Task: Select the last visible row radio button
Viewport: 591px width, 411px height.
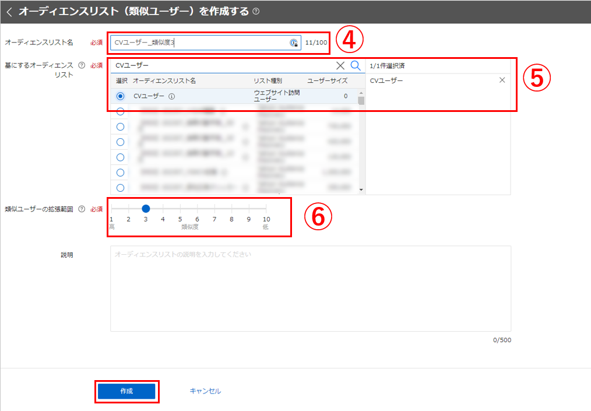Action: (x=120, y=188)
